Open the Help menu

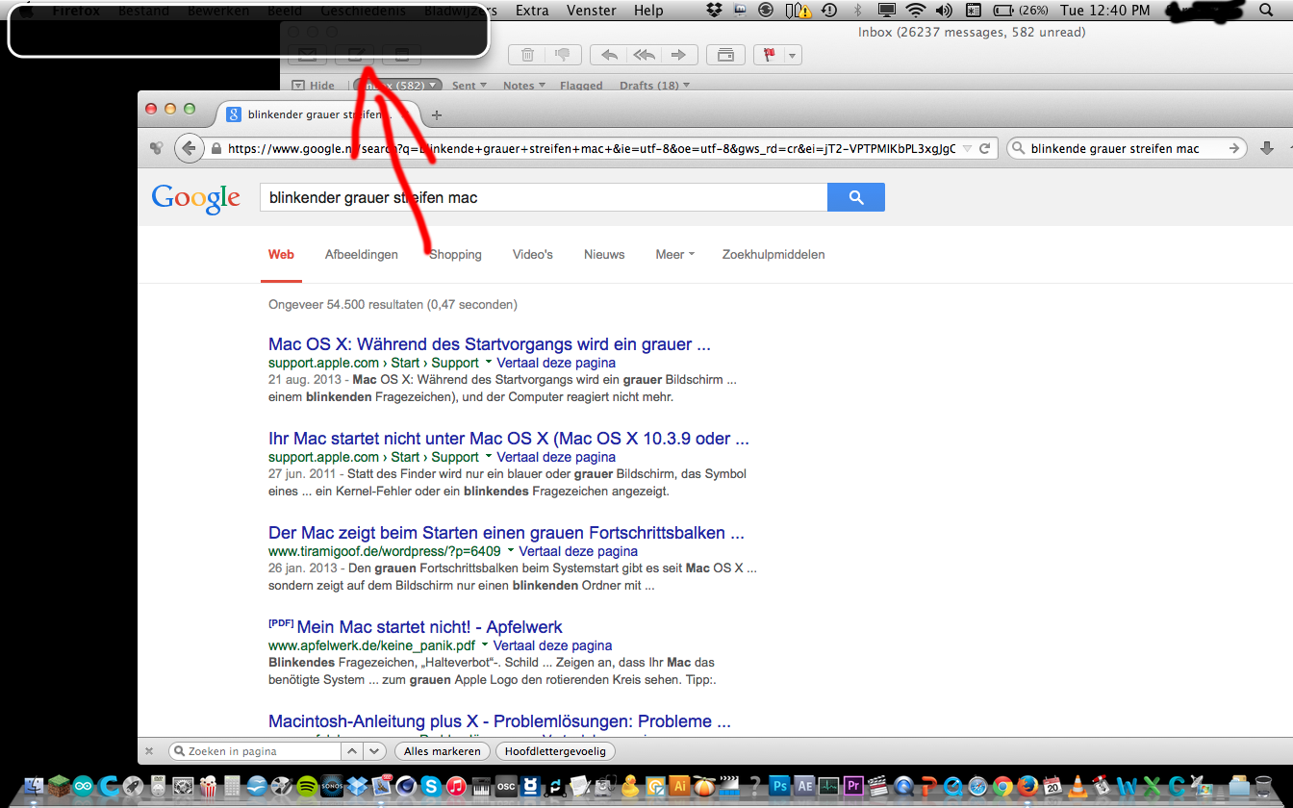click(x=648, y=11)
